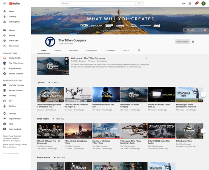Click the Press footer link
The width and height of the screenshot is (209, 170).
[11, 136]
